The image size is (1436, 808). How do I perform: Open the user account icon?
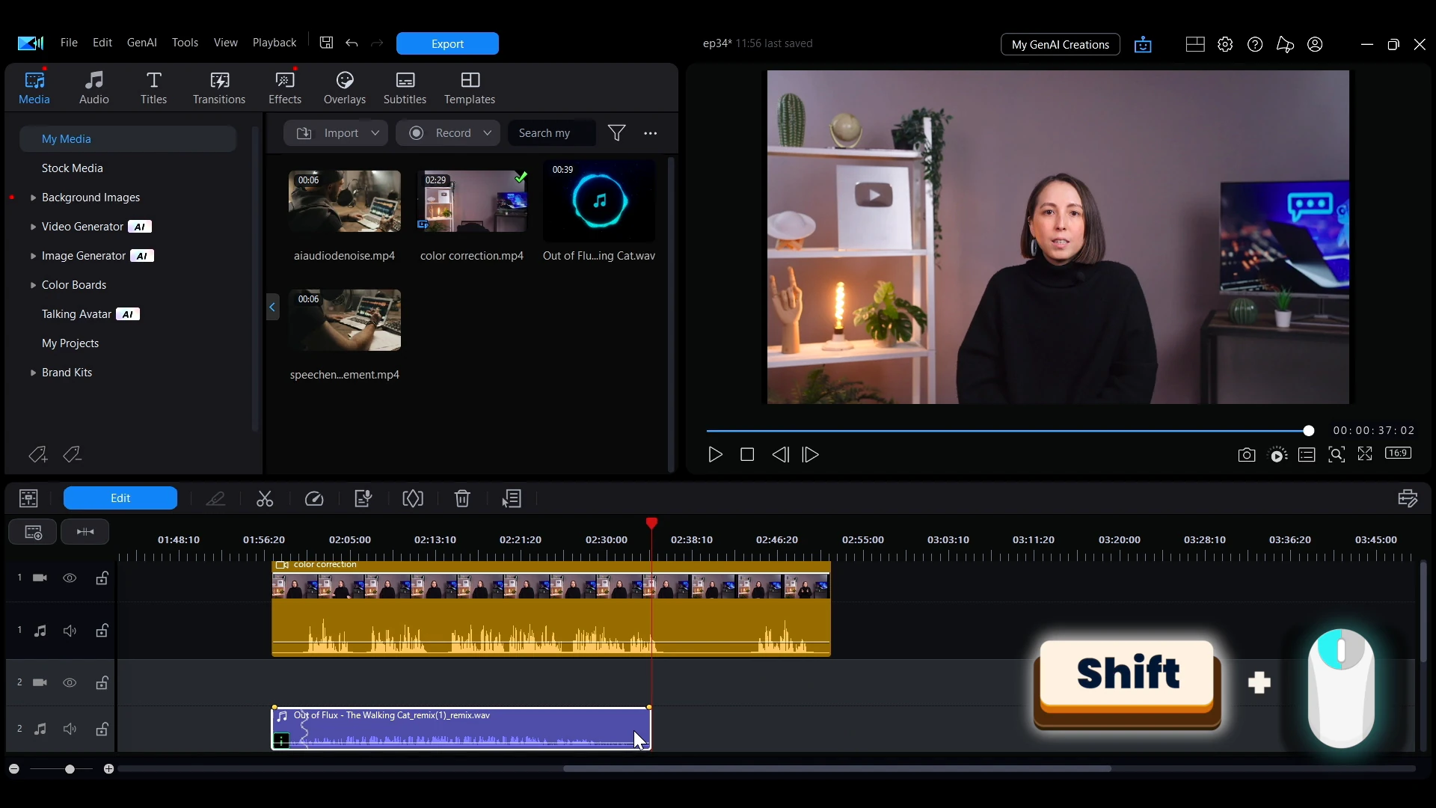click(x=1315, y=44)
